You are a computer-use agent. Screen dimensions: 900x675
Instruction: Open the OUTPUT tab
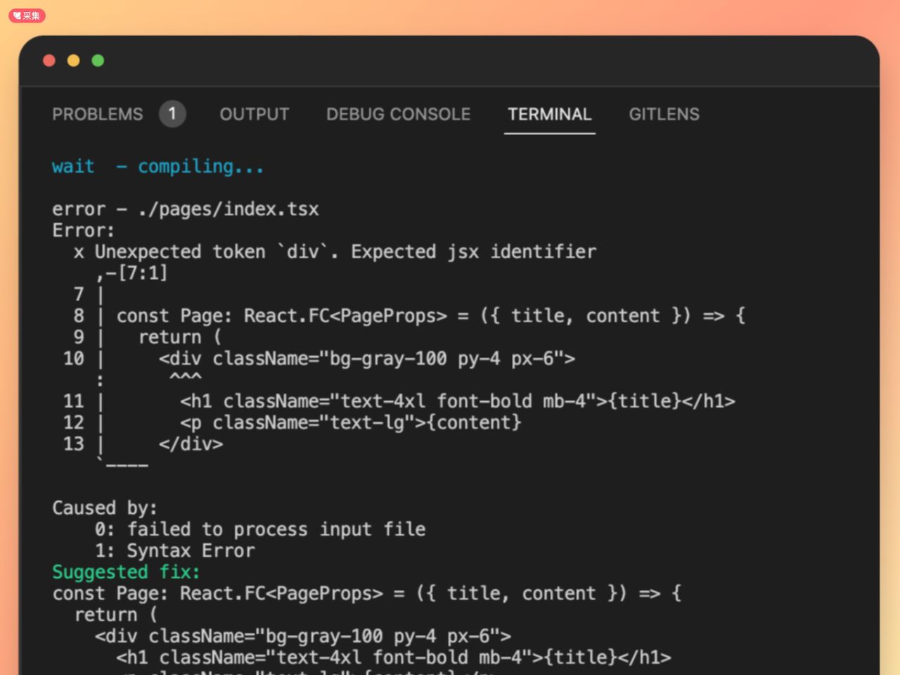click(255, 114)
